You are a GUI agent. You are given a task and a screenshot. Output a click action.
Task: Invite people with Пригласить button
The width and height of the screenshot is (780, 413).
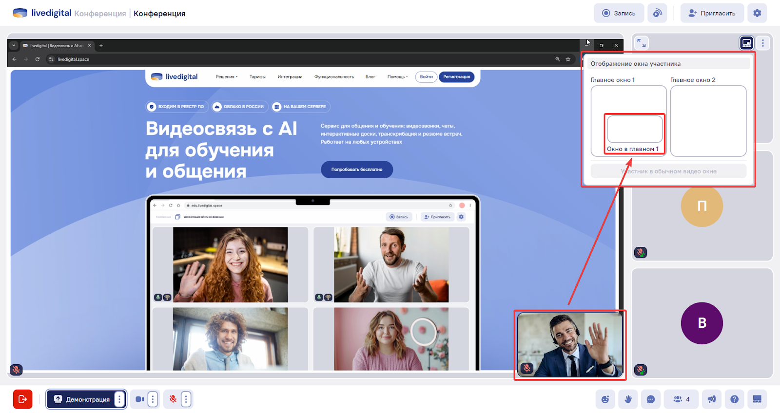click(x=712, y=13)
